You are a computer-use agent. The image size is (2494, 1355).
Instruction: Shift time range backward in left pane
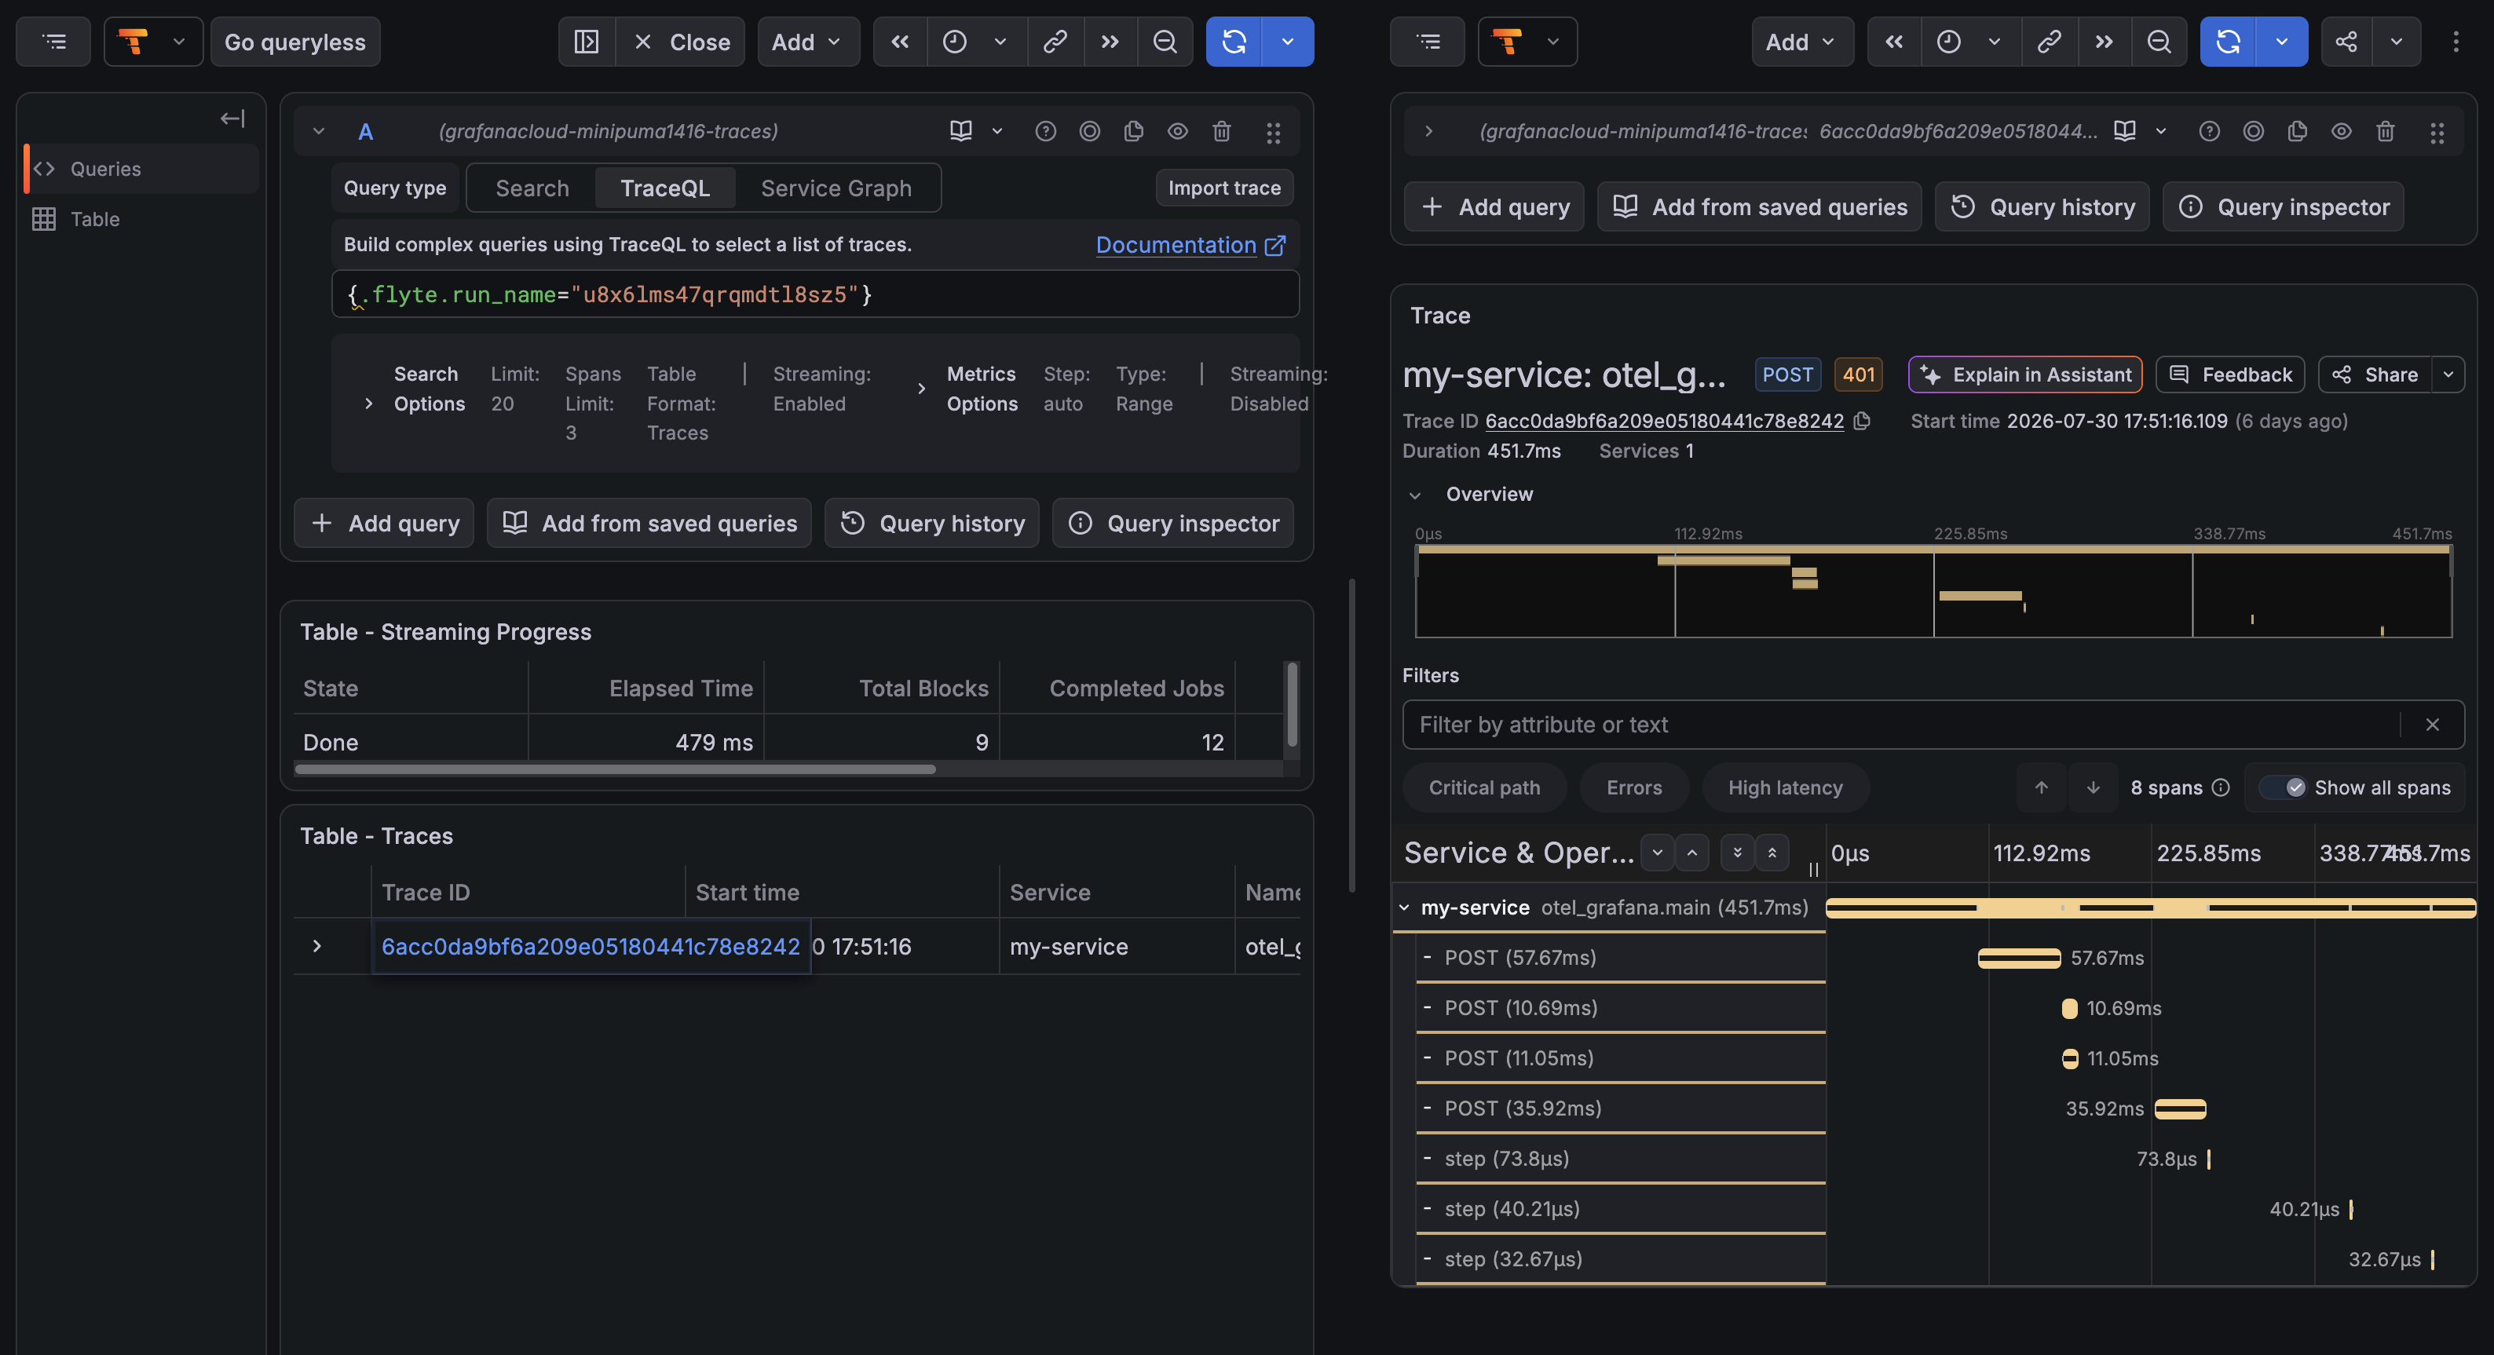901,42
